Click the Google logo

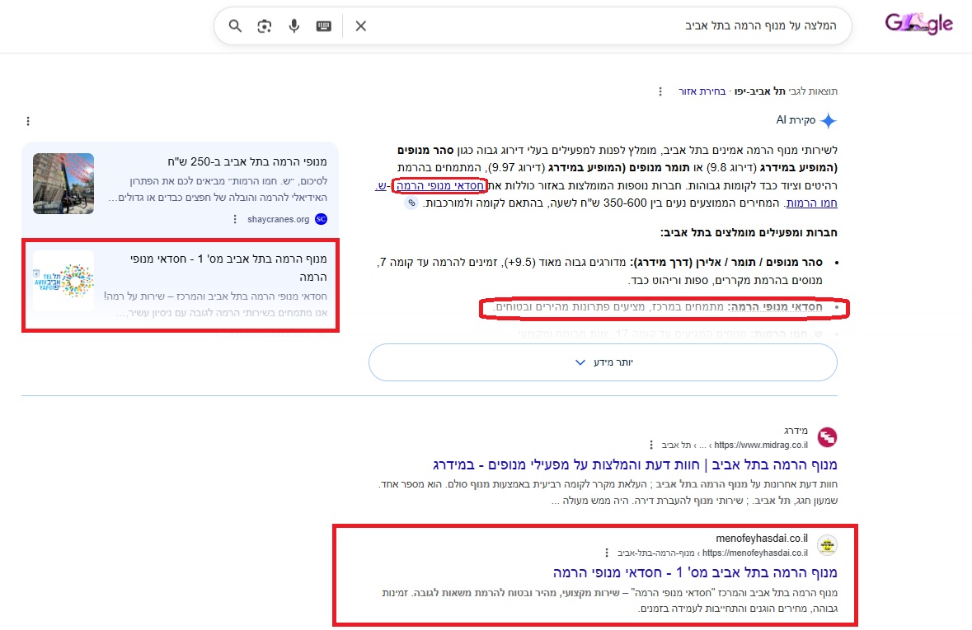[x=918, y=25]
